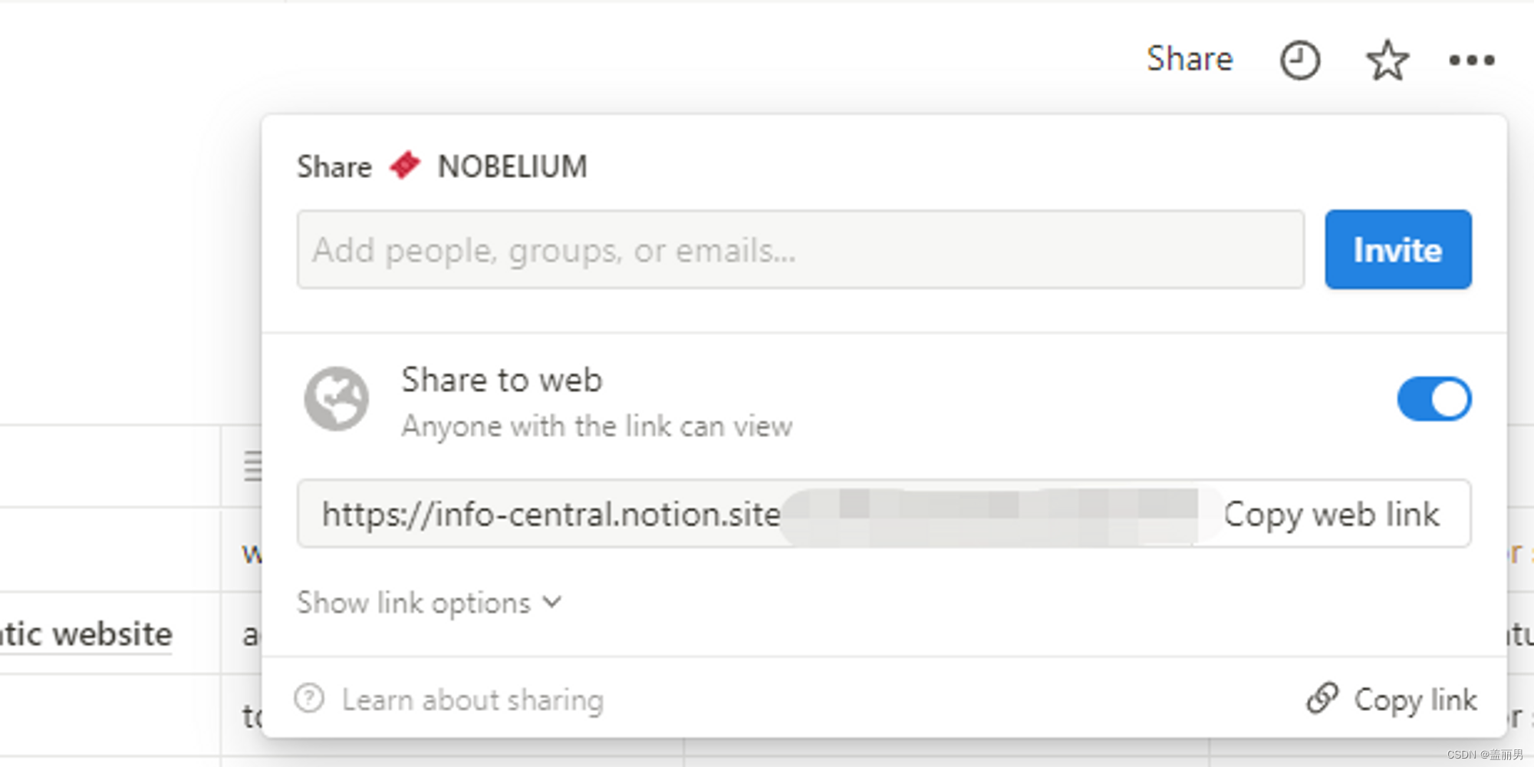Open the underlined 'tic website' table entry
The image size is (1534, 767).
pos(86,634)
